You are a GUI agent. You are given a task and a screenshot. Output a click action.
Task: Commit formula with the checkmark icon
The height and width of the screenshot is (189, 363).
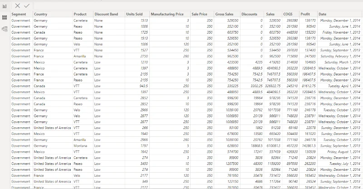tap(27, 6)
